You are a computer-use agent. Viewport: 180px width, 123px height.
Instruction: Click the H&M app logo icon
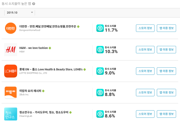tap(10, 50)
